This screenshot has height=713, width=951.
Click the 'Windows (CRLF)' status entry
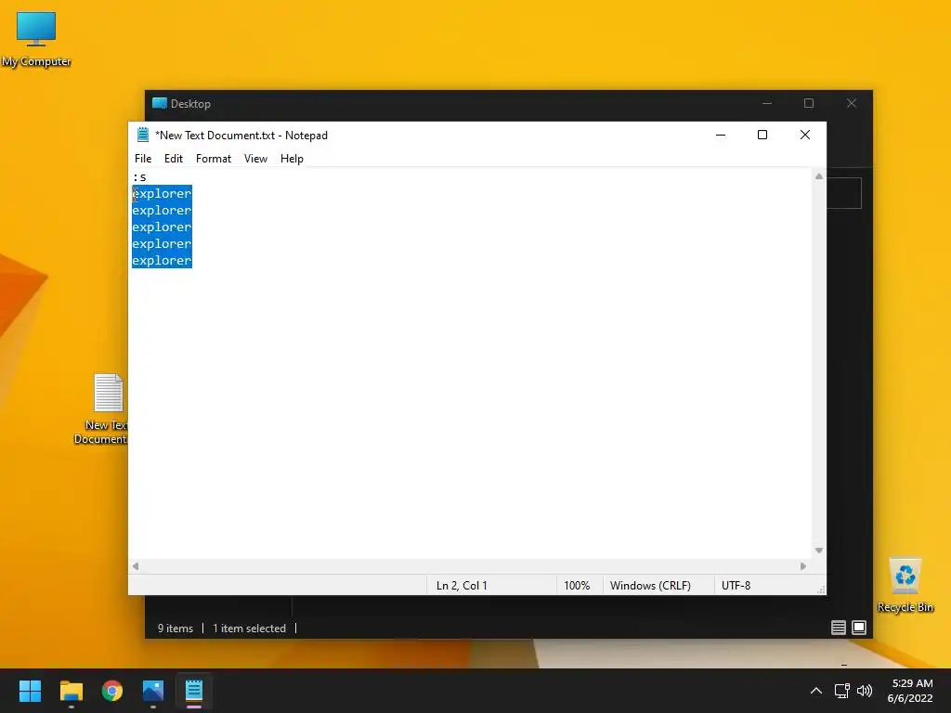pos(650,586)
